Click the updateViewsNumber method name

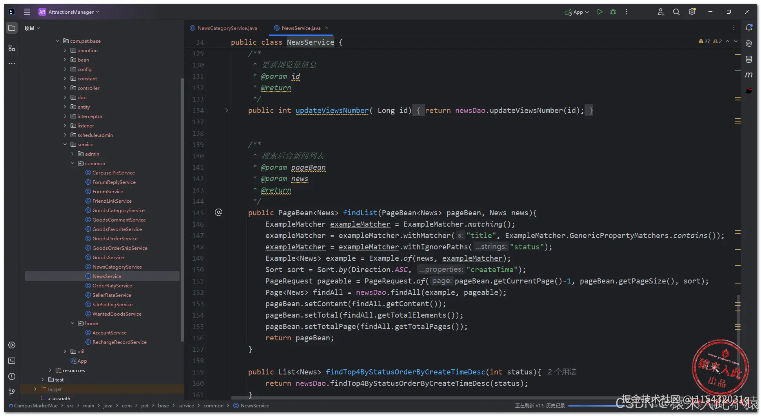click(x=332, y=111)
